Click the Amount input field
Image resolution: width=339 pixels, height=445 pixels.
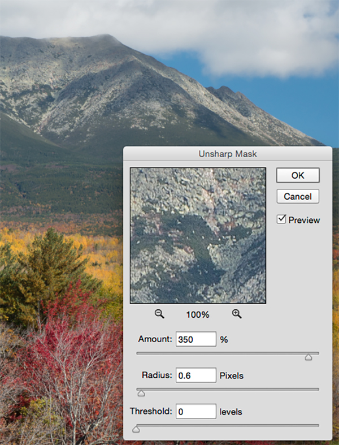pos(195,339)
